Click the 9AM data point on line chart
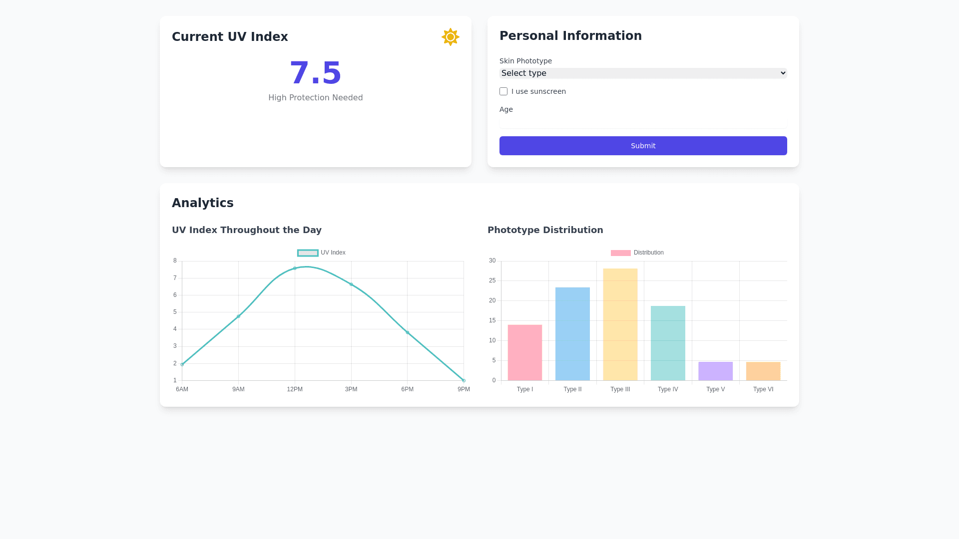 [x=238, y=316]
